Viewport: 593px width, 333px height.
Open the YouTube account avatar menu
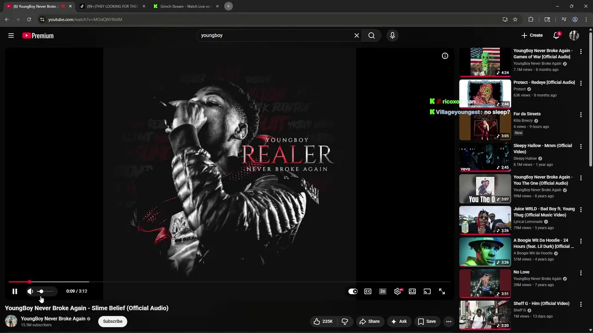point(574,36)
